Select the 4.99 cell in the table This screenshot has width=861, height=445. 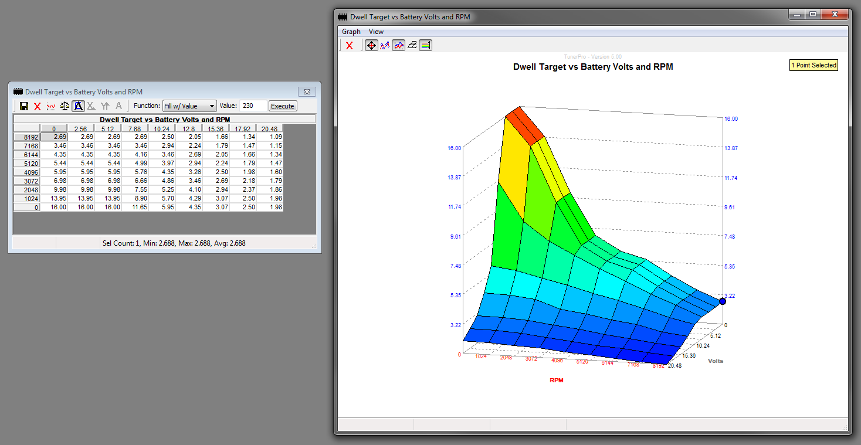pyautogui.click(x=134, y=163)
